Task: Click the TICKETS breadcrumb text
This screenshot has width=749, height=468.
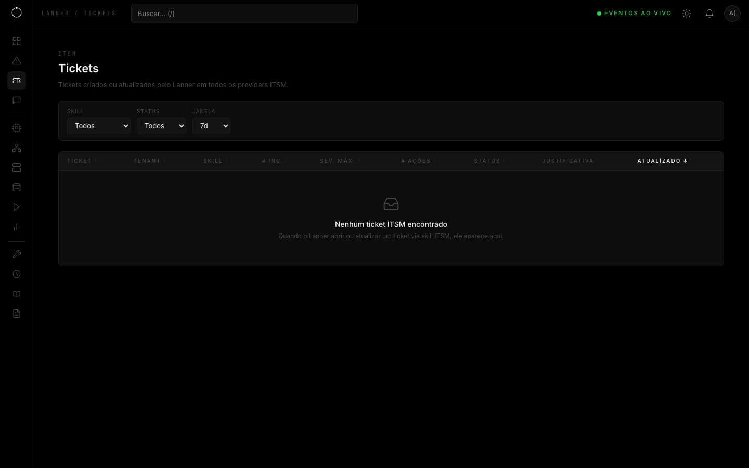Action: tap(100, 14)
